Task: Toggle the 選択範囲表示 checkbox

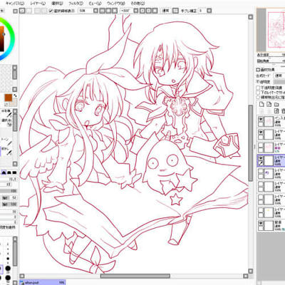Action: pos(51,11)
